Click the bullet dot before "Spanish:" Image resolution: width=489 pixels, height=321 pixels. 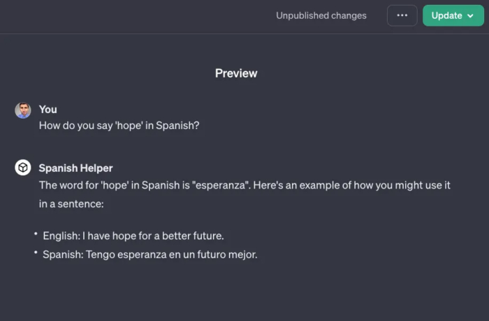[35, 253]
